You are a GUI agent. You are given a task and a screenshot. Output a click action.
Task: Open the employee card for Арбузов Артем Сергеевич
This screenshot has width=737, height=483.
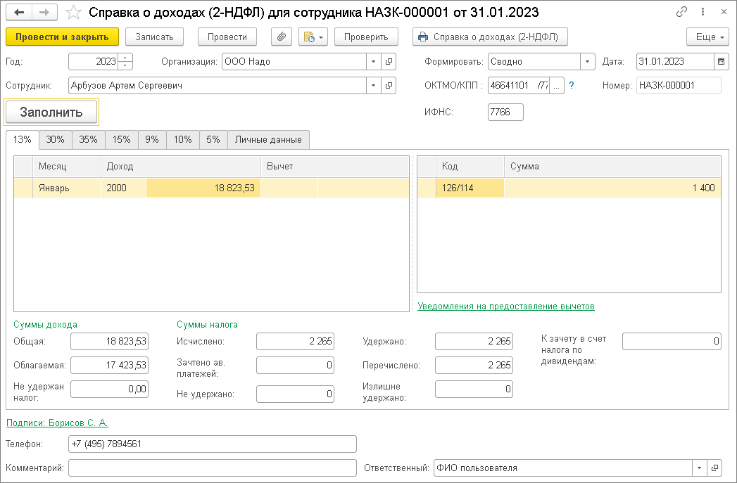tap(389, 85)
